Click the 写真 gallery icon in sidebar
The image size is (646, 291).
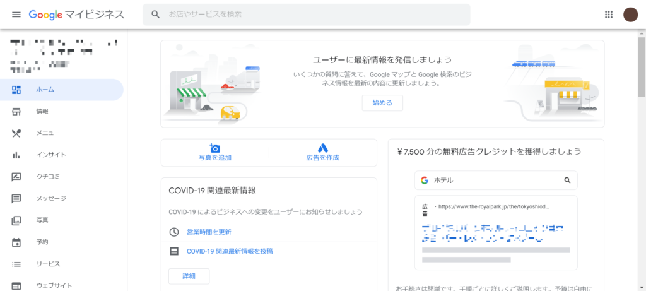pos(16,220)
